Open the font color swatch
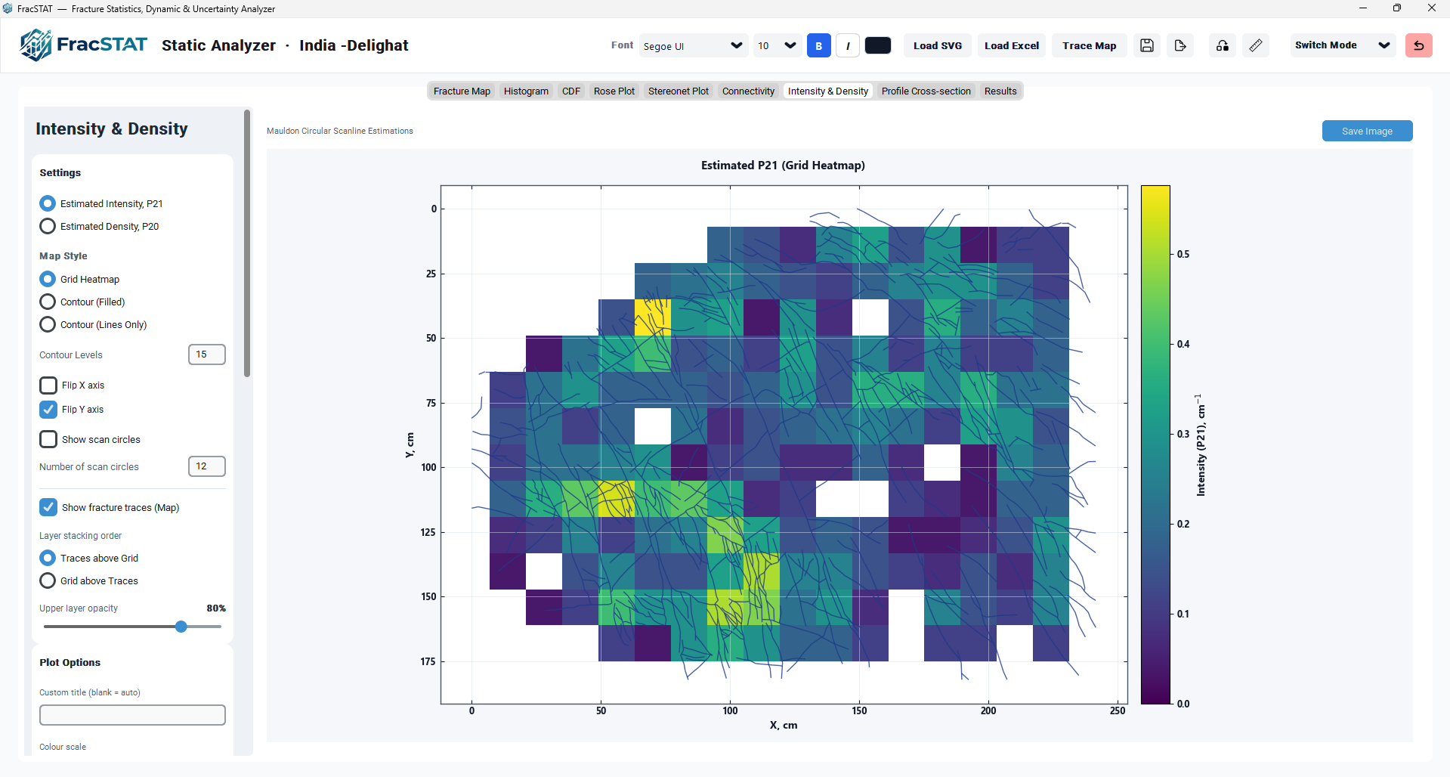The image size is (1450, 777). pos(878,45)
